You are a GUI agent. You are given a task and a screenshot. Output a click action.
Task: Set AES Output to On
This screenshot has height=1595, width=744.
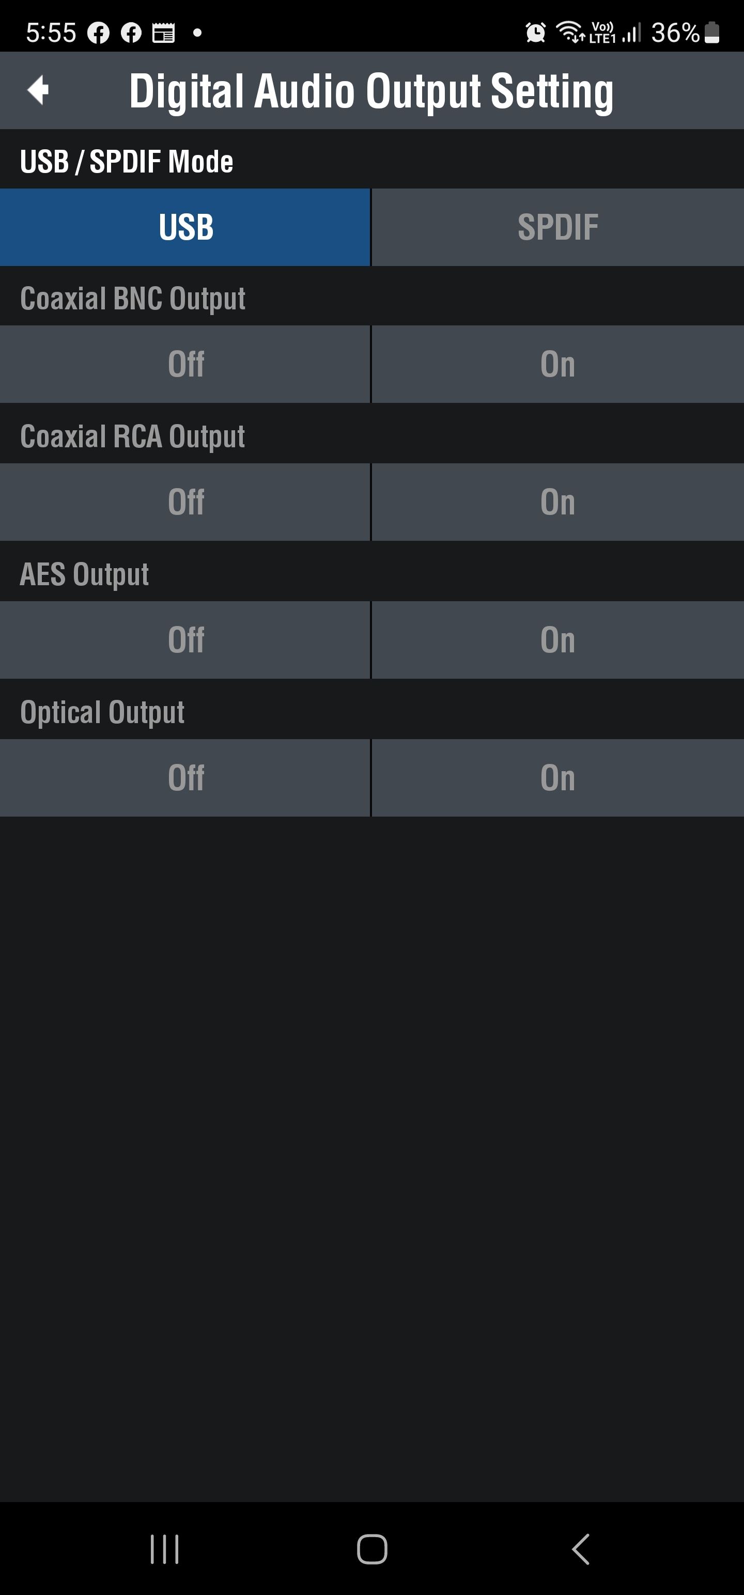557,639
